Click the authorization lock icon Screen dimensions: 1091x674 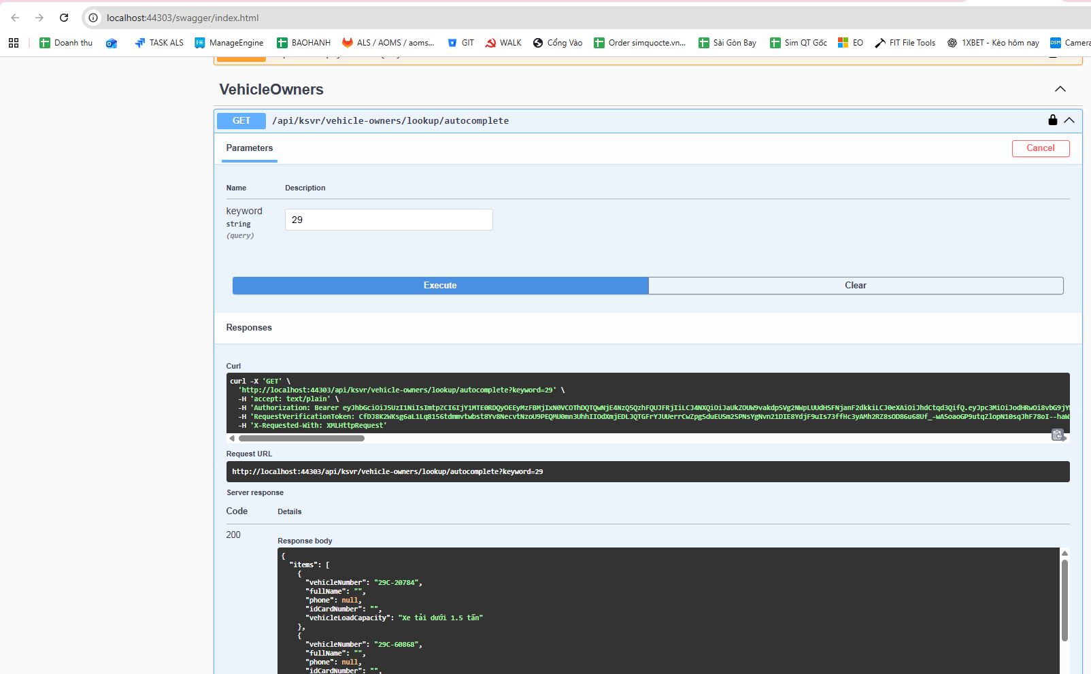tap(1052, 120)
